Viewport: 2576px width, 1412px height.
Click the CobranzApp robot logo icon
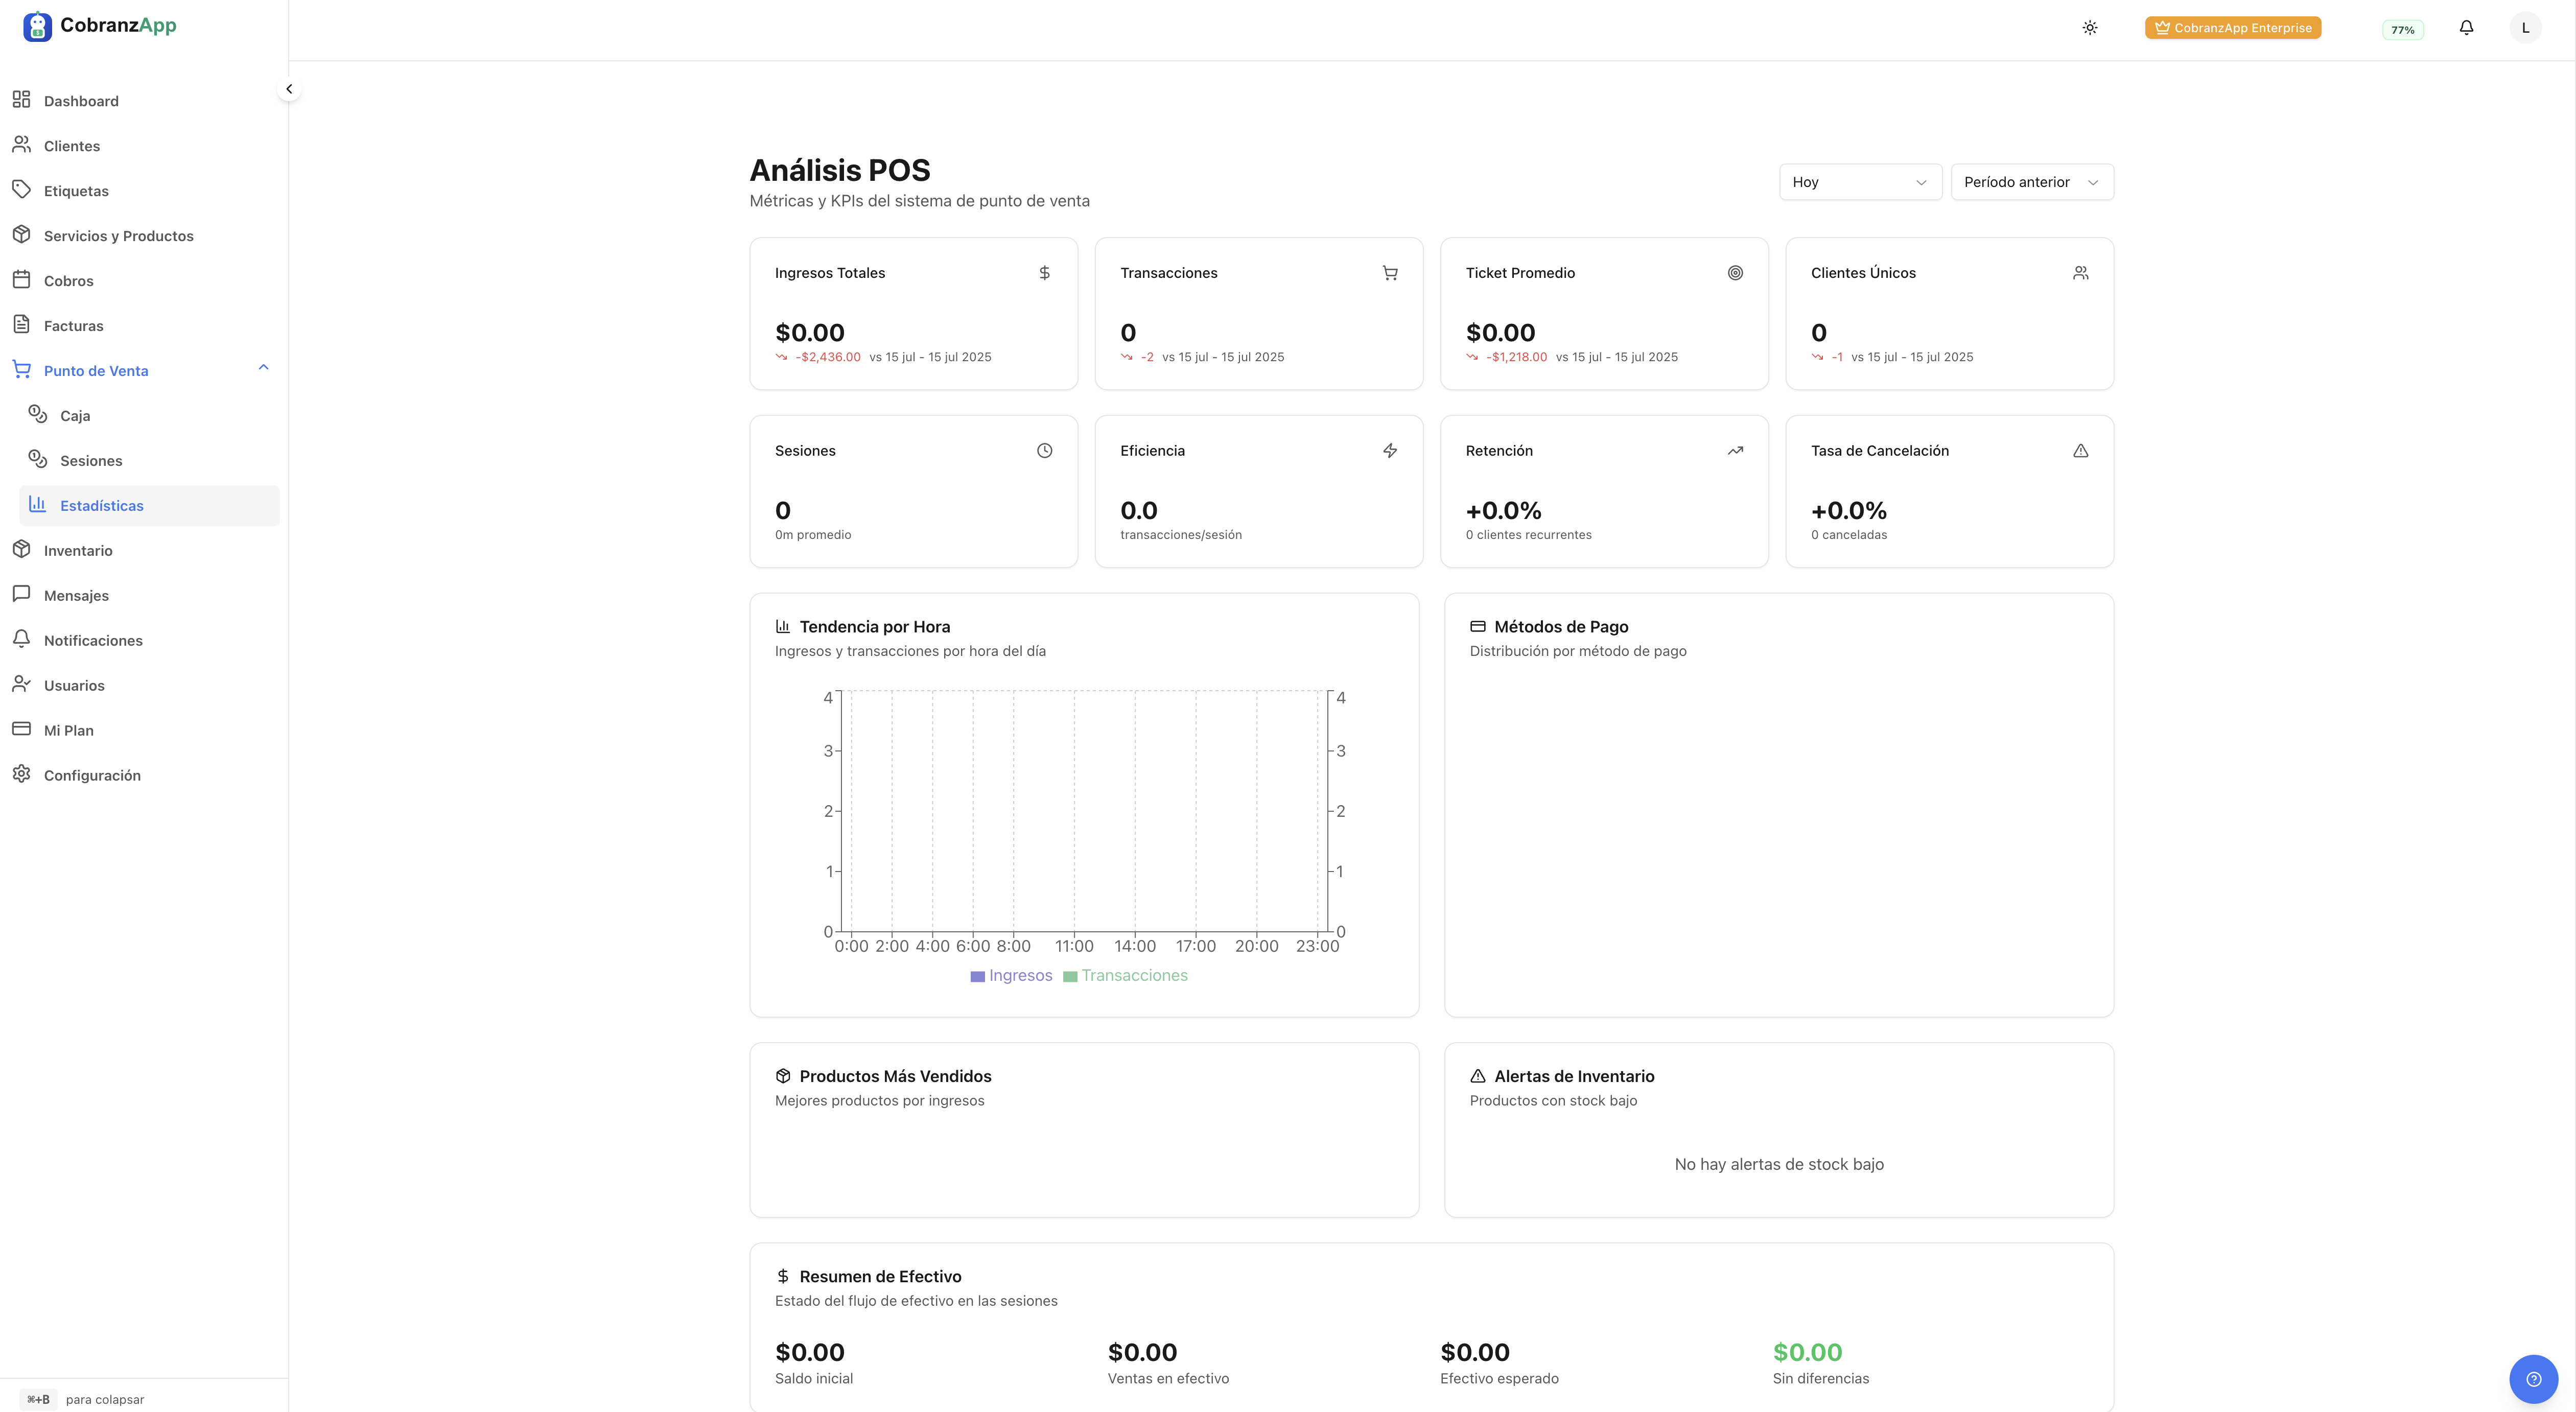[x=37, y=26]
